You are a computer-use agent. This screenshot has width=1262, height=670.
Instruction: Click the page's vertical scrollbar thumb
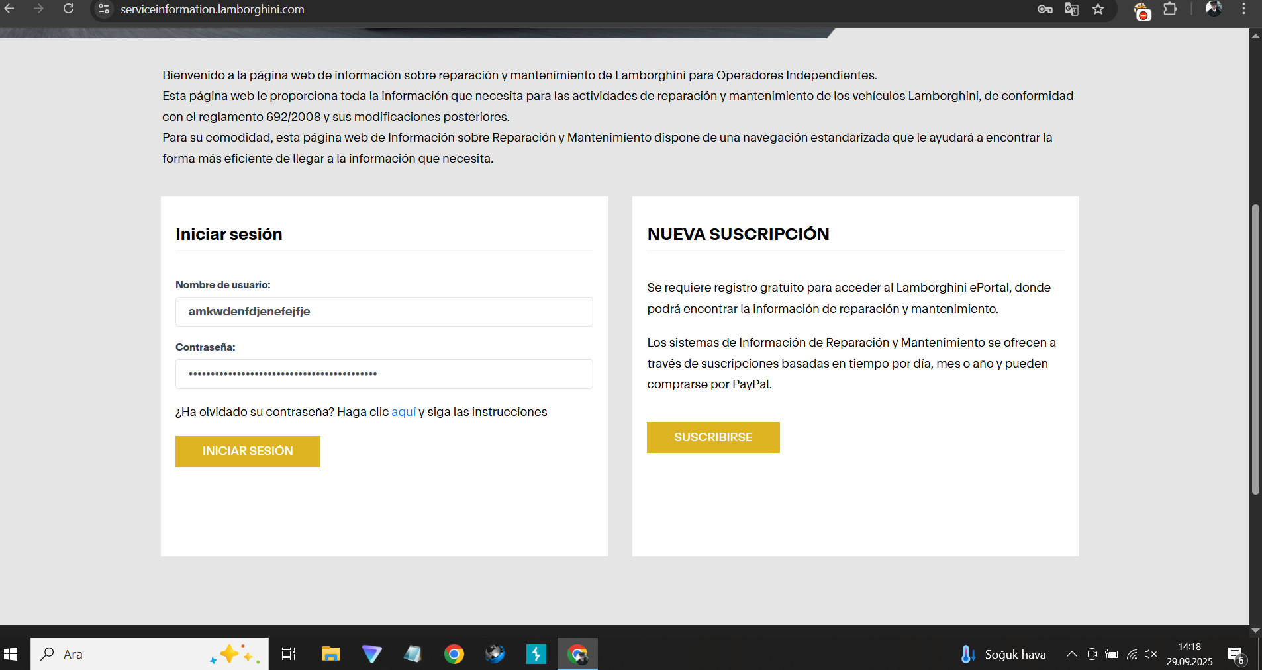coord(1255,349)
